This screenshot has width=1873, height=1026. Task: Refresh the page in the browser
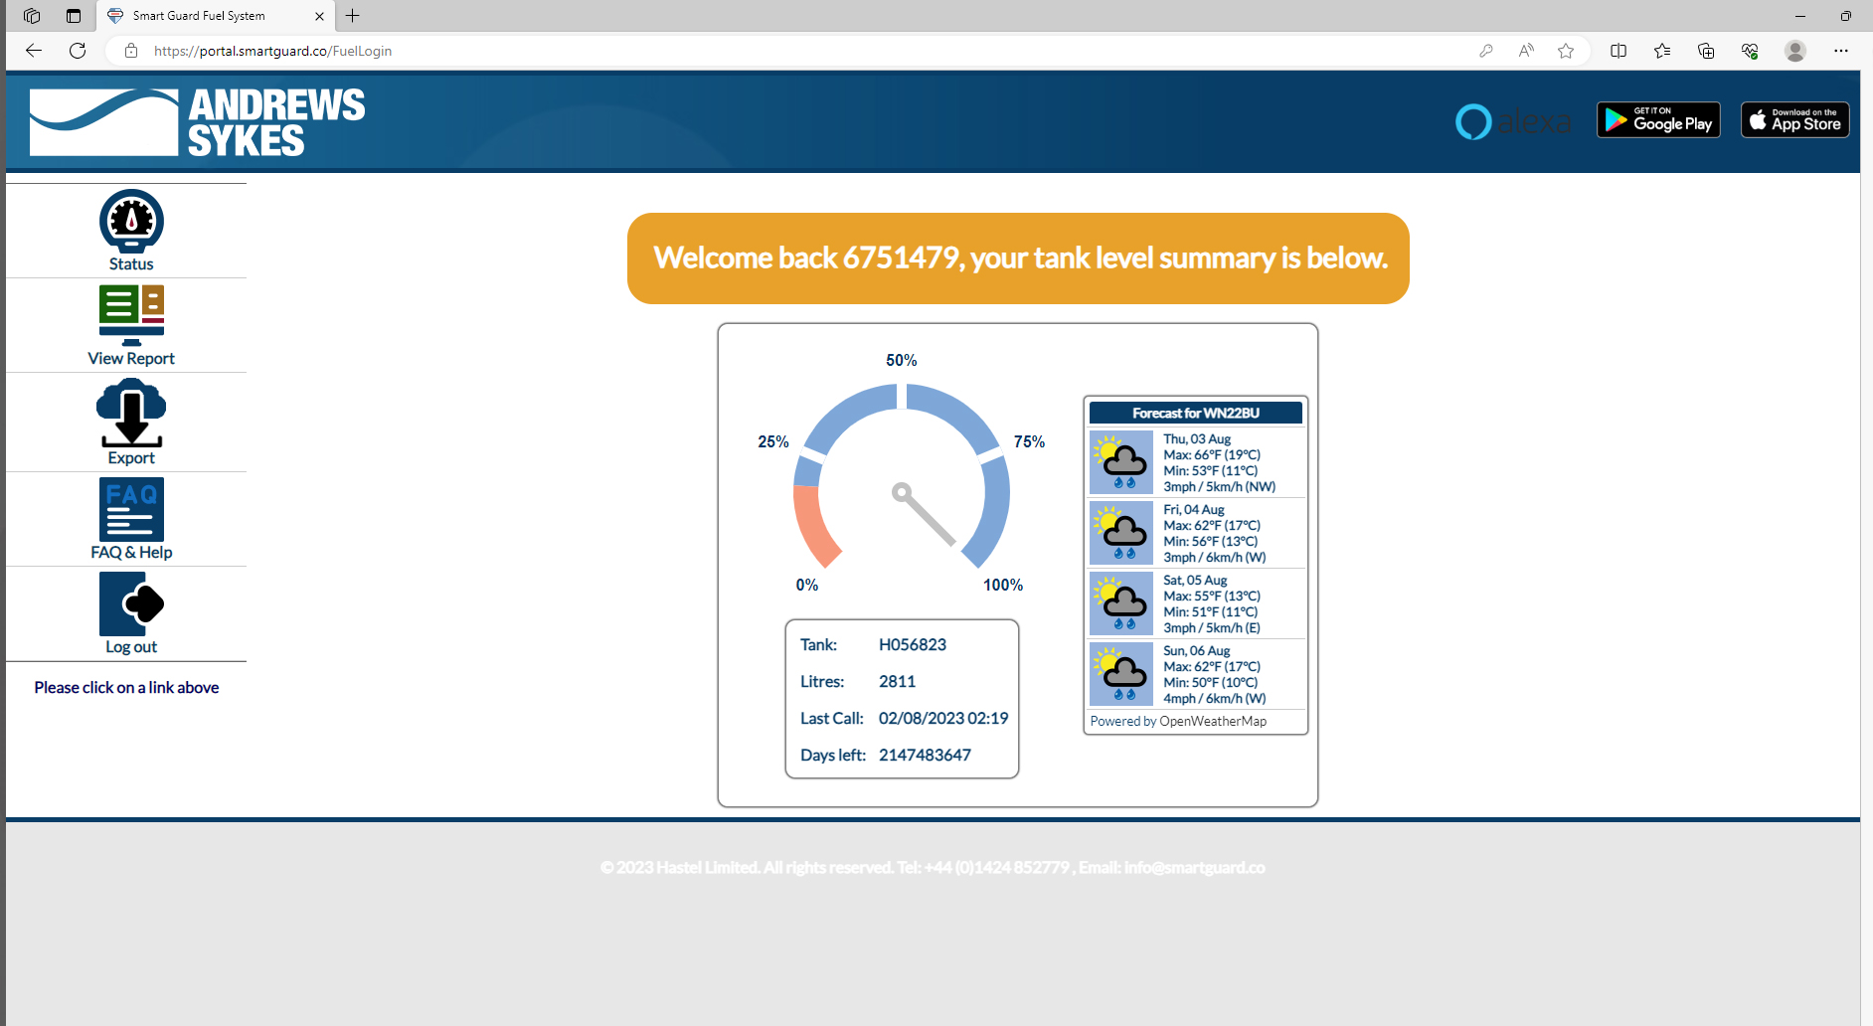point(78,50)
